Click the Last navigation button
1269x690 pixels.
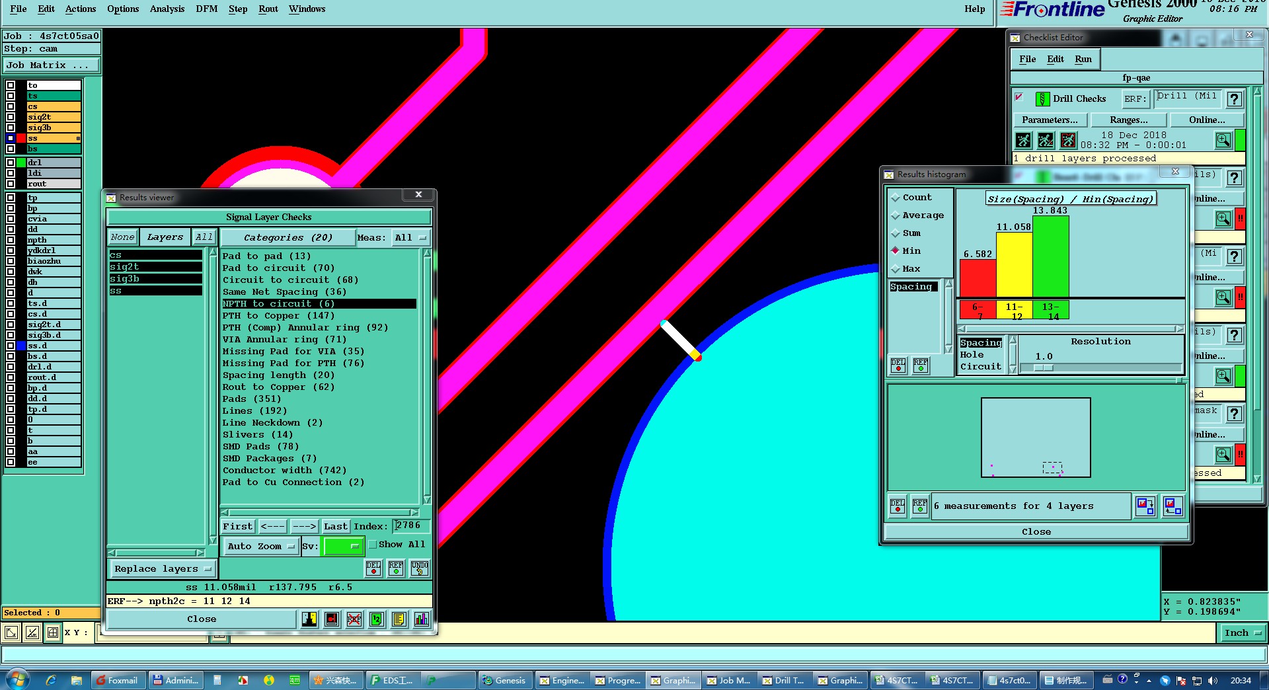pos(336,527)
